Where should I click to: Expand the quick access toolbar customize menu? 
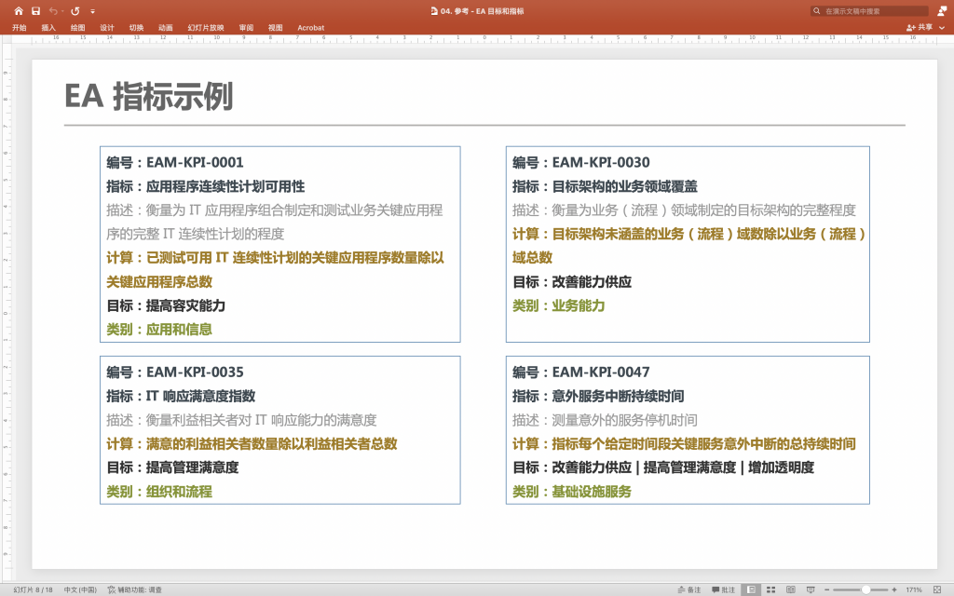pos(92,11)
